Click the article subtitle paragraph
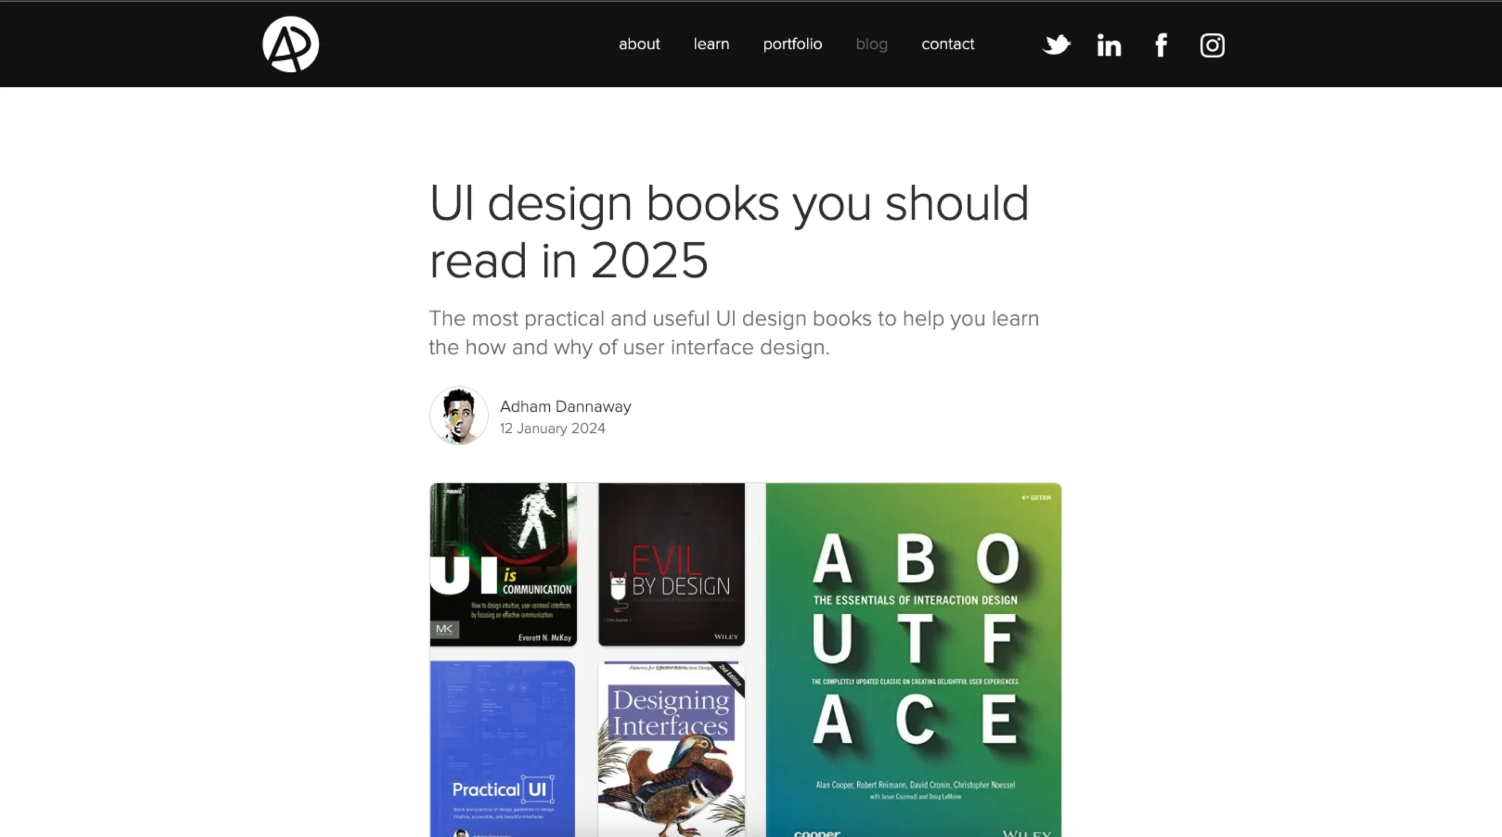This screenshot has height=837, width=1502. 734,333
